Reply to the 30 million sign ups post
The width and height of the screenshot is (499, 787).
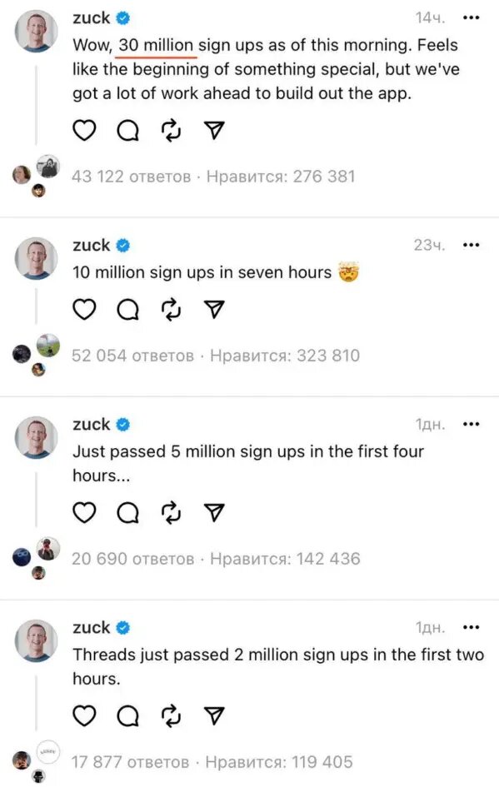pos(128,131)
